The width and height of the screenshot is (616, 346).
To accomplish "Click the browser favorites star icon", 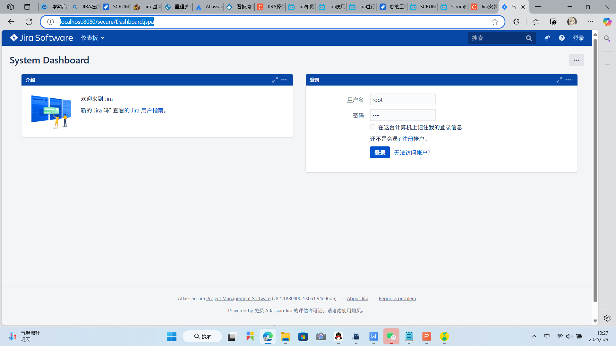I will [x=495, y=21].
